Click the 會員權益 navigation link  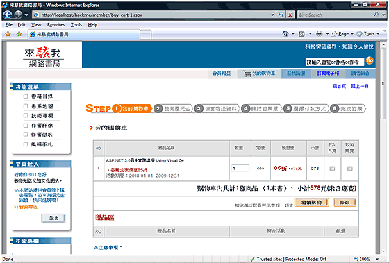pos(222,74)
